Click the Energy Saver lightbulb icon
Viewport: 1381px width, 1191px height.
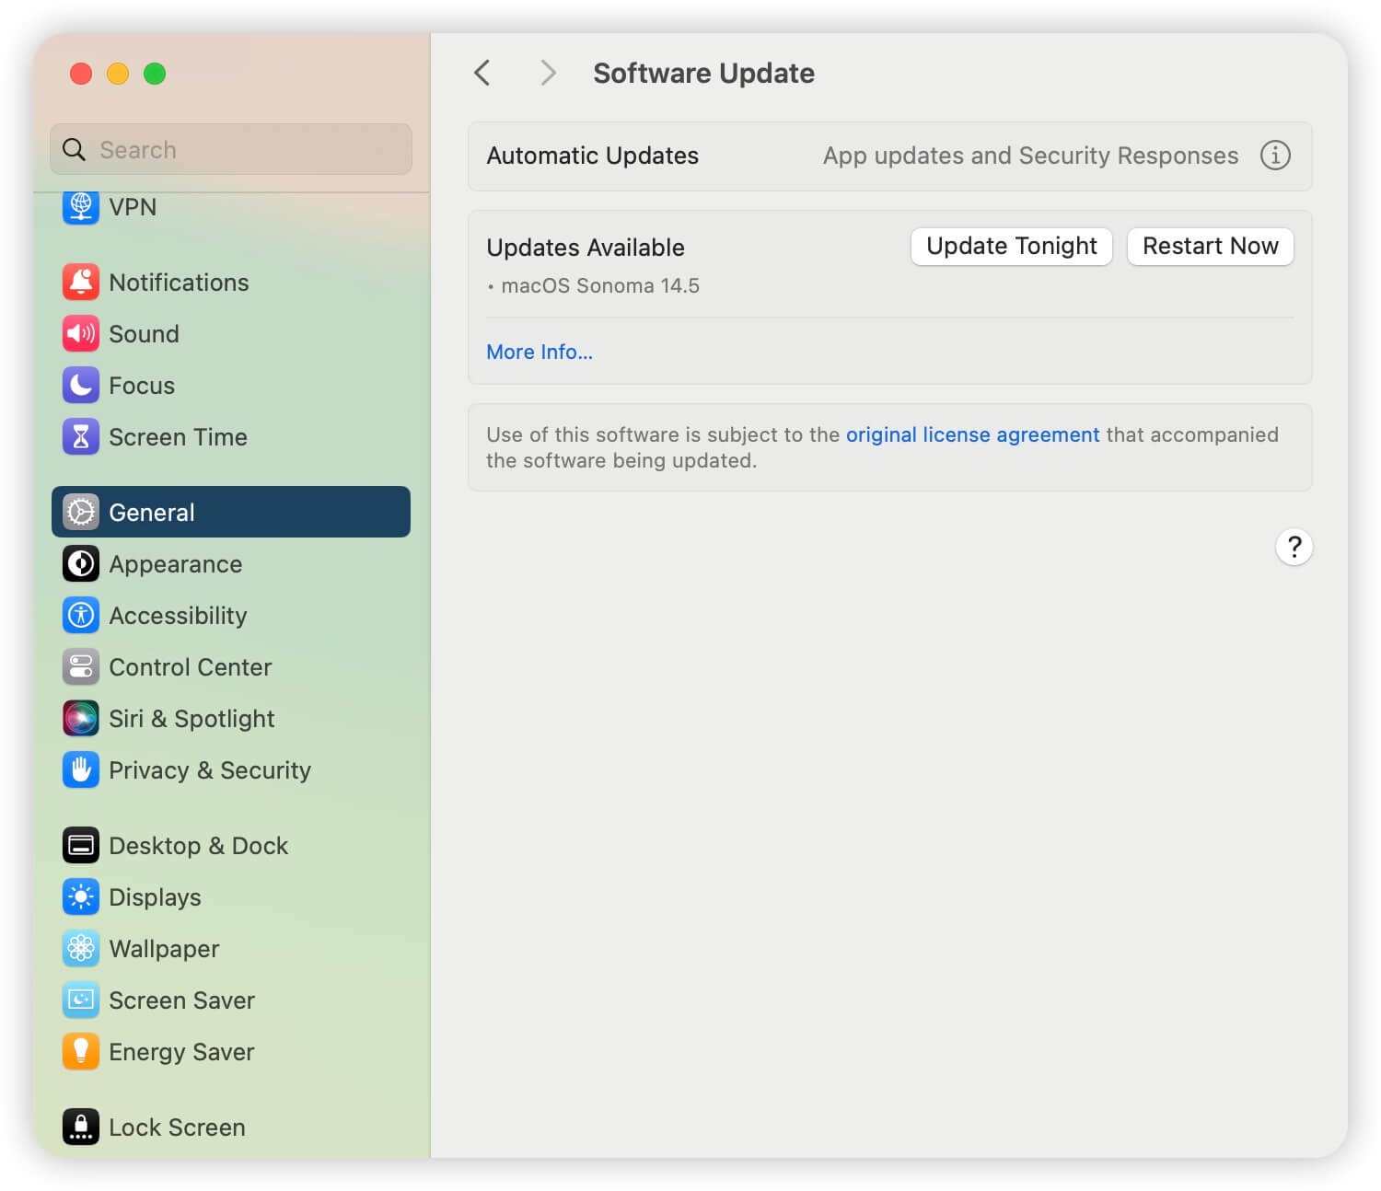point(81,1052)
